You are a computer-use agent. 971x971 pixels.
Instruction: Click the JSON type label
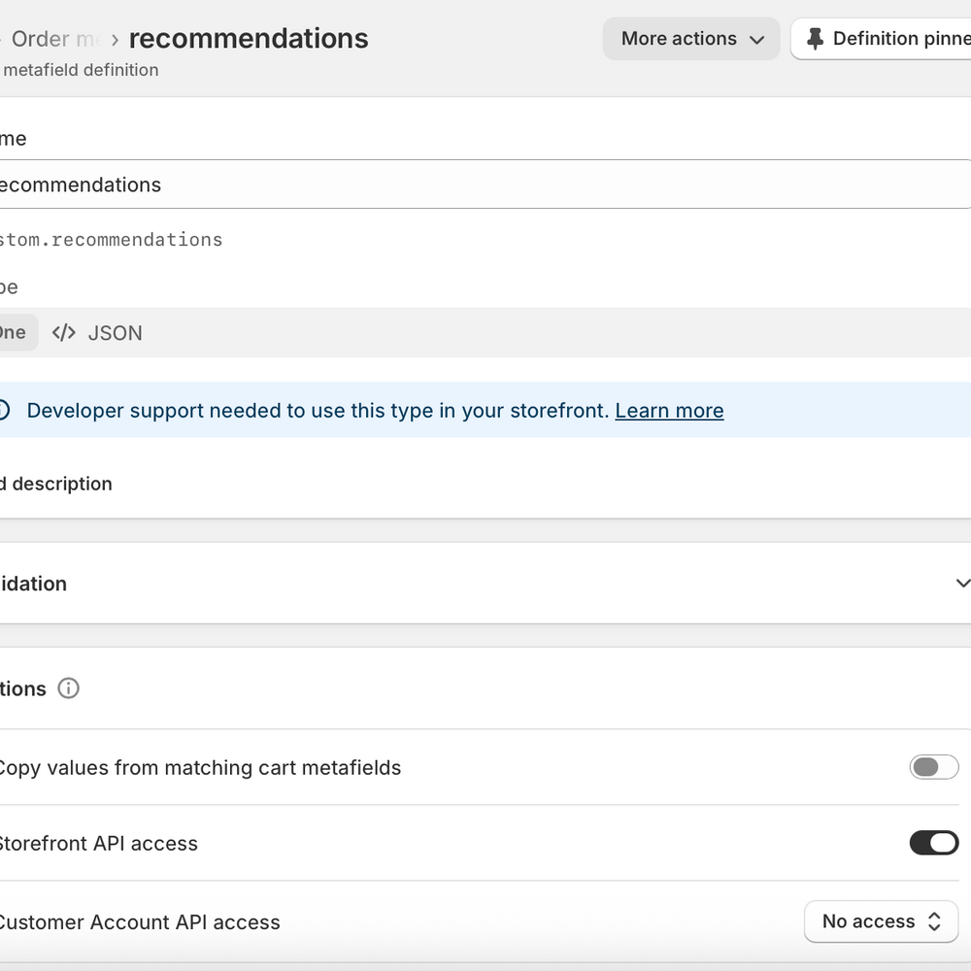point(116,333)
